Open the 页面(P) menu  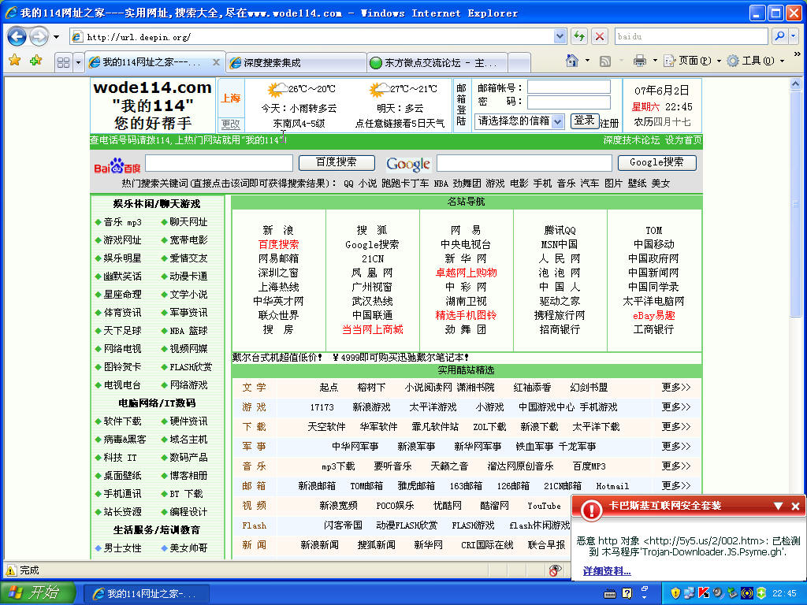click(x=692, y=61)
